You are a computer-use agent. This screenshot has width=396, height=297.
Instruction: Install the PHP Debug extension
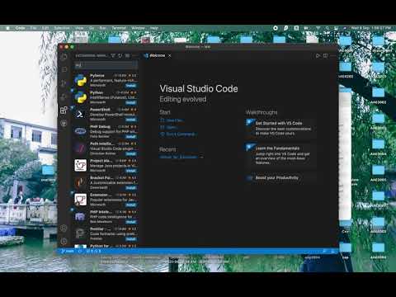131,137
